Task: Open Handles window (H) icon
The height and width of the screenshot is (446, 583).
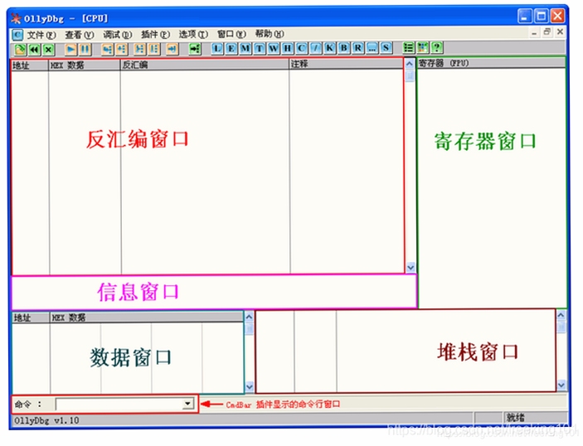Action: point(288,48)
